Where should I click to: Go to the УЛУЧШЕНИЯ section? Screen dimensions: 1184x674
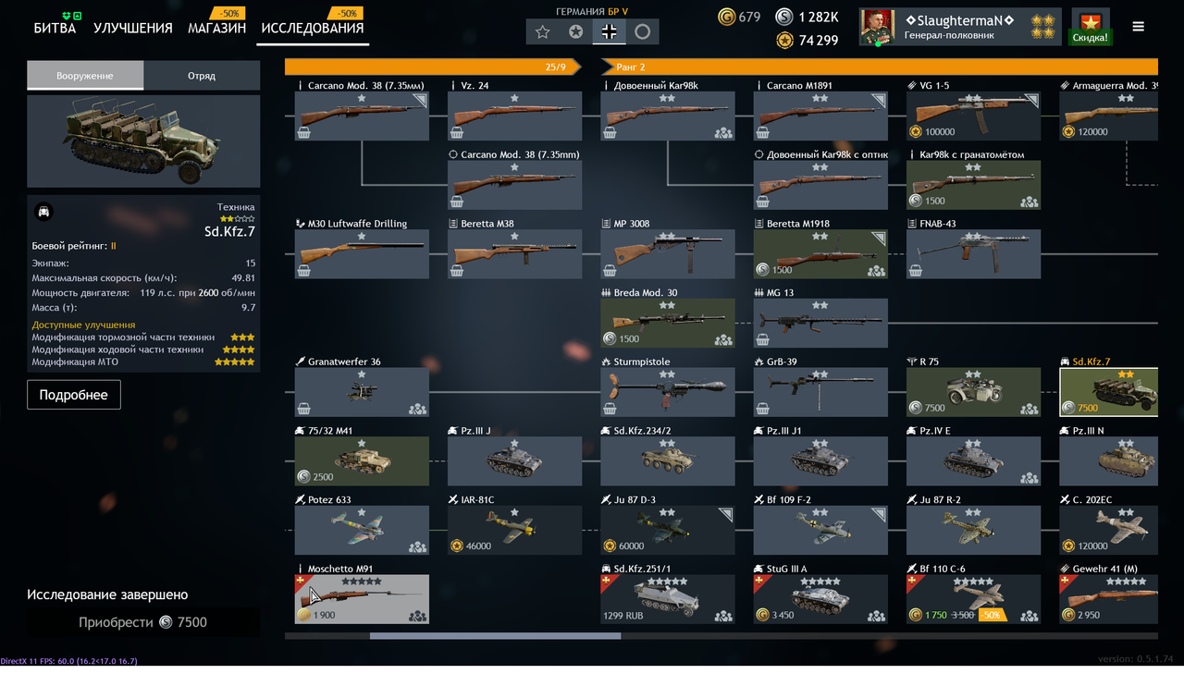point(133,28)
